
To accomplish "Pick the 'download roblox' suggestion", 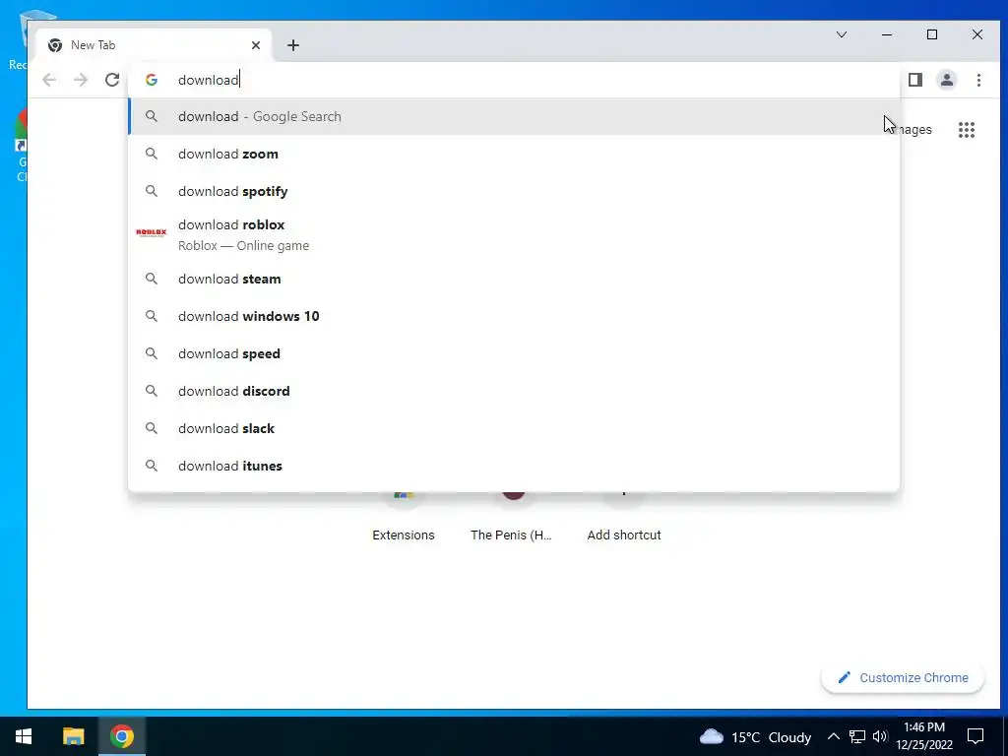I will click(514, 234).
